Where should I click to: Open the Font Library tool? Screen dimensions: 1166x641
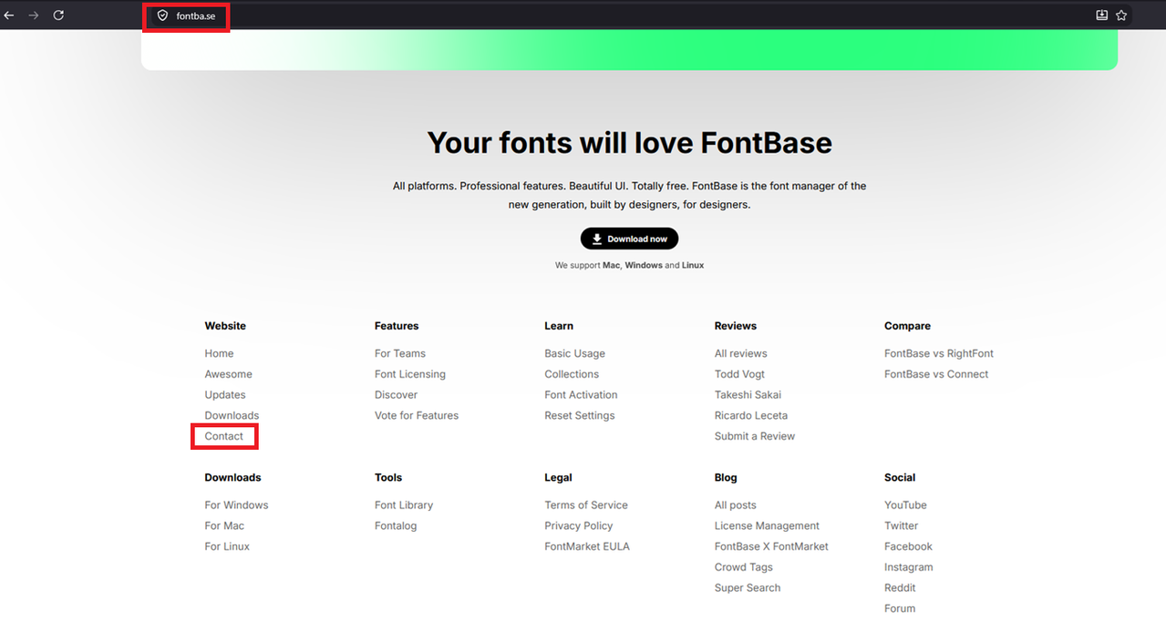tap(404, 505)
